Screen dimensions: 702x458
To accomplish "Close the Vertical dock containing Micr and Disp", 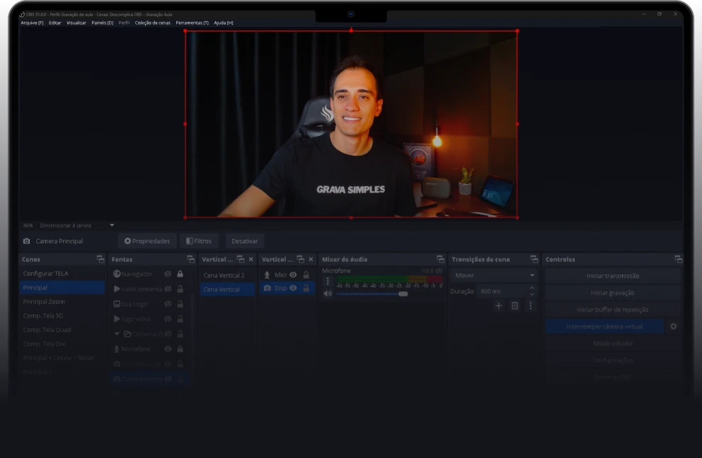I will click(x=311, y=259).
